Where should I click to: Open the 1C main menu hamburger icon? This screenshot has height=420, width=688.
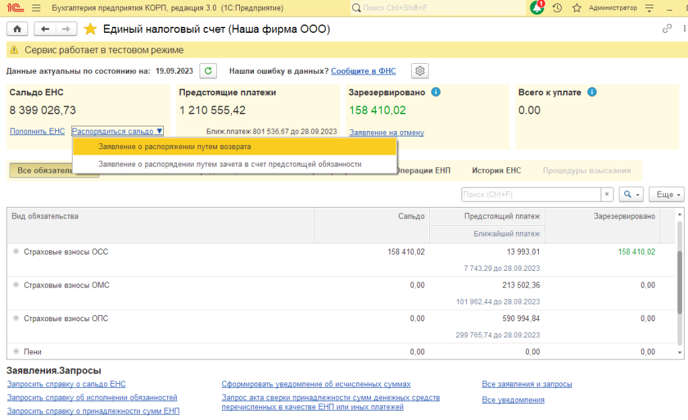pyautogui.click(x=36, y=8)
